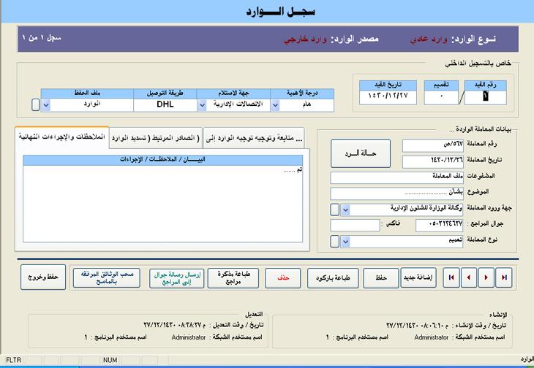
Task: Click the red حذف delete button
Action: click(282, 278)
